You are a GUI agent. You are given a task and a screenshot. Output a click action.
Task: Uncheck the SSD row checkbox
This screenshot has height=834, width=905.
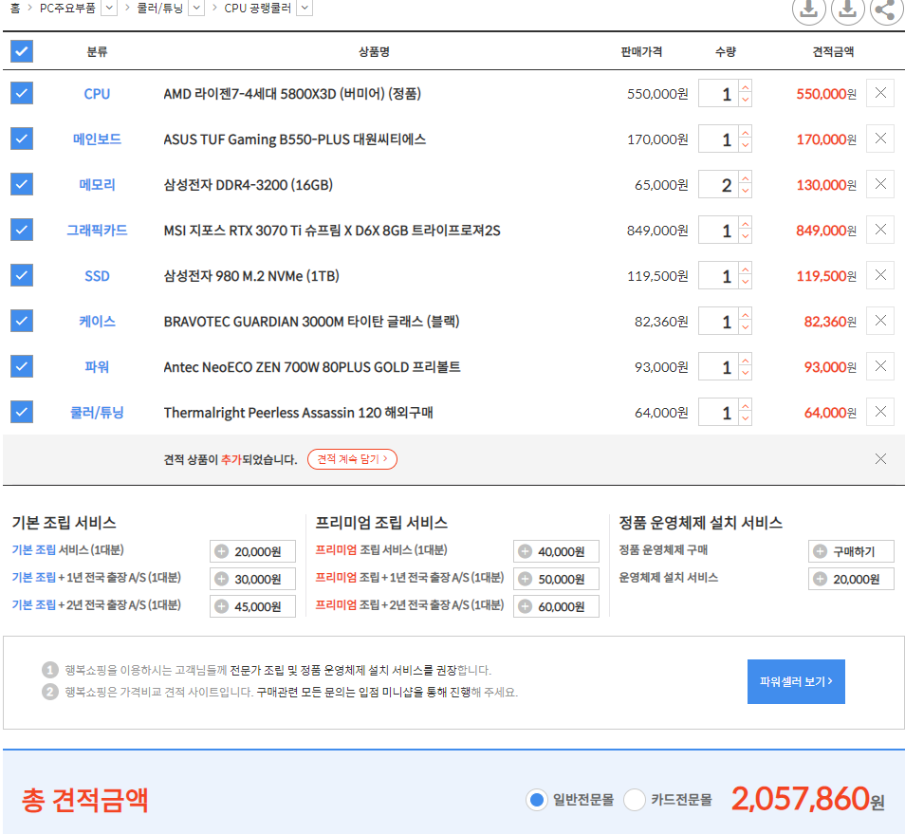[22, 275]
